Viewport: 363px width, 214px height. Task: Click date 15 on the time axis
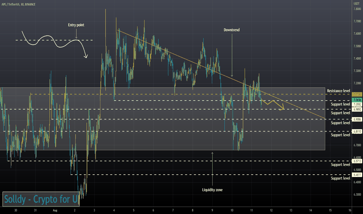pos(330,210)
